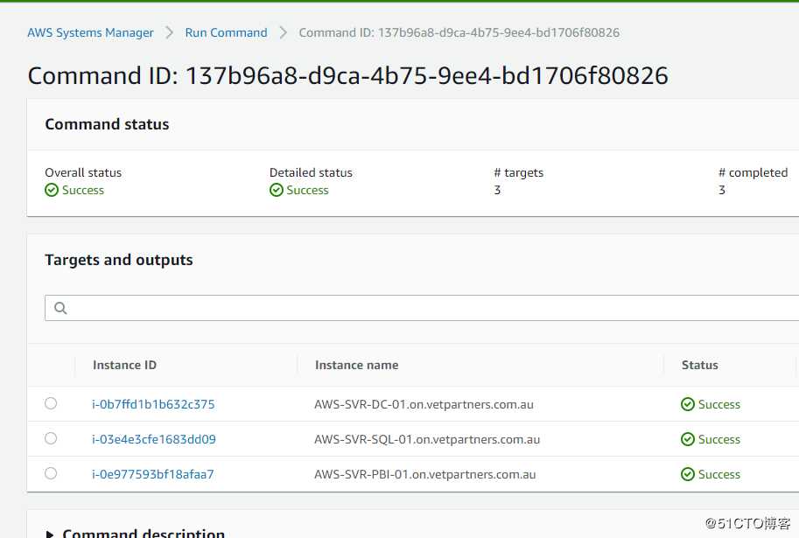The width and height of the screenshot is (799, 538).
Task: Open instance i-03e4e3cfe1683dd09 link
Action: click(x=154, y=439)
